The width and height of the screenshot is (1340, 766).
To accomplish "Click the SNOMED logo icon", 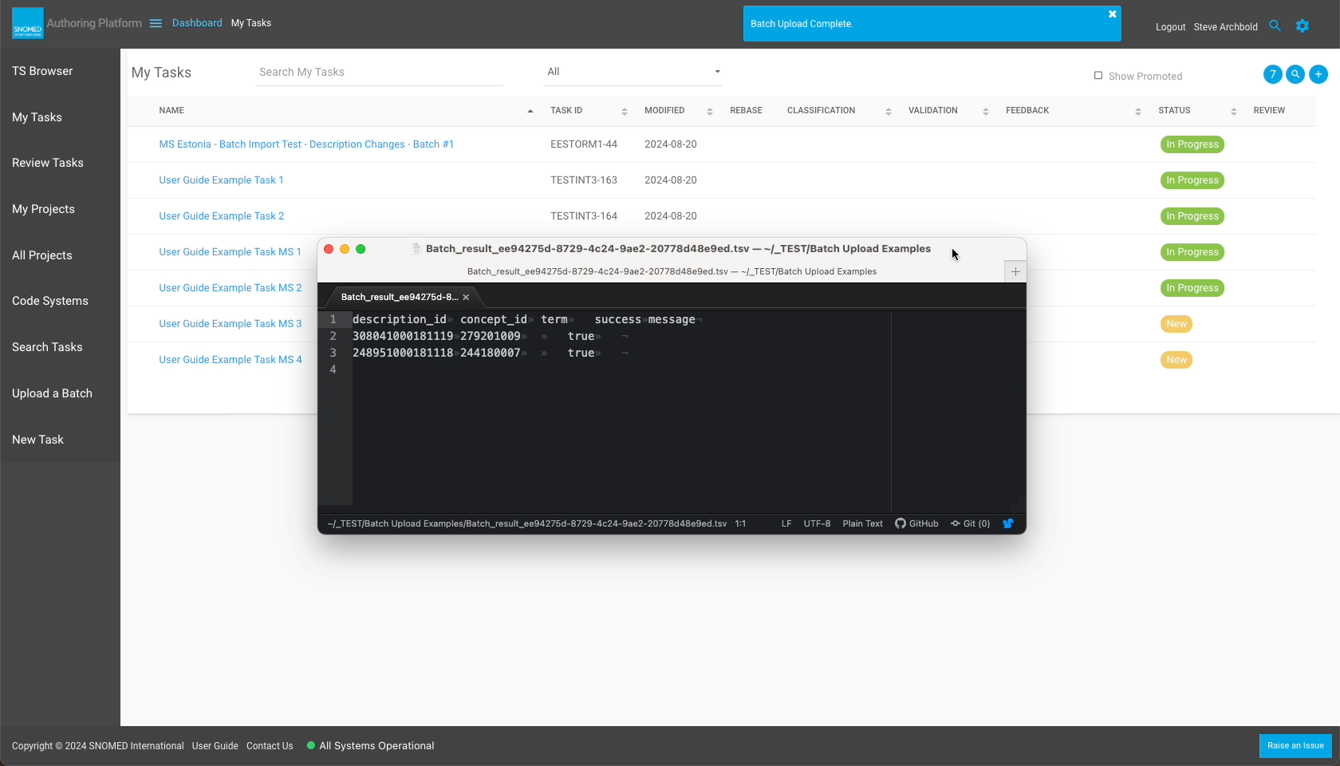I will coord(28,23).
